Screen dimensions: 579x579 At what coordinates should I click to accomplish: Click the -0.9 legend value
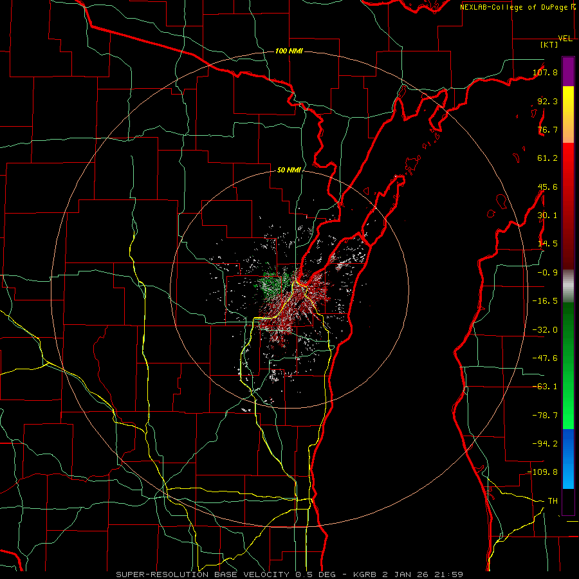click(547, 273)
